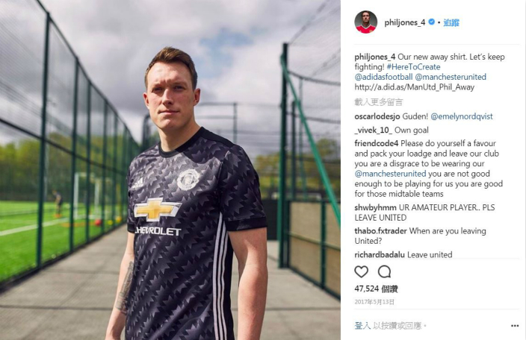
Task: Open the _vivek_10_ commenter profile
Action: [x=373, y=130]
